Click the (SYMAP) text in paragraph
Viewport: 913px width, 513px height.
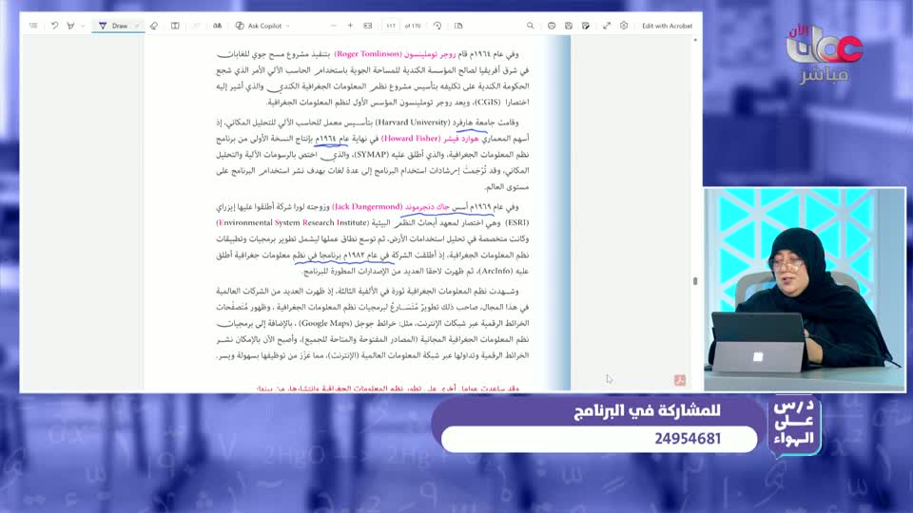pyautogui.click(x=372, y=155)
